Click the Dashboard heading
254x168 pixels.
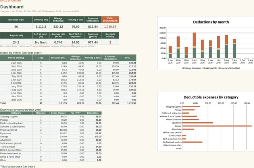tap(12, 7)
